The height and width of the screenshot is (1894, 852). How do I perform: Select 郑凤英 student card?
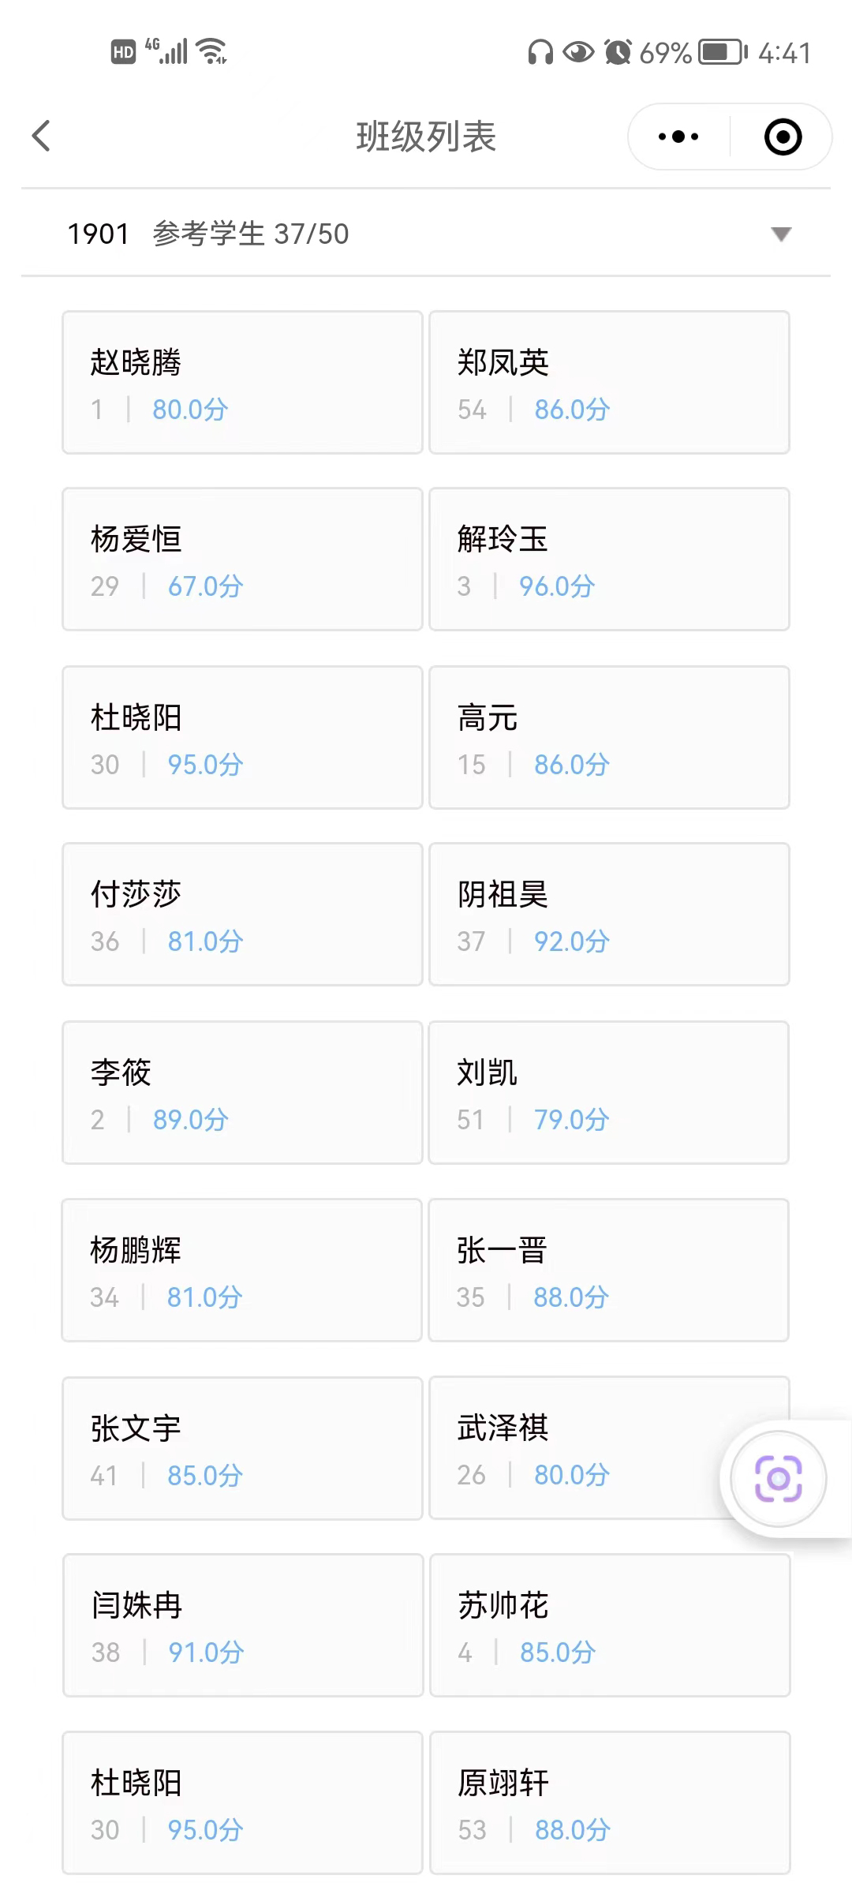(x=609, y=383)
